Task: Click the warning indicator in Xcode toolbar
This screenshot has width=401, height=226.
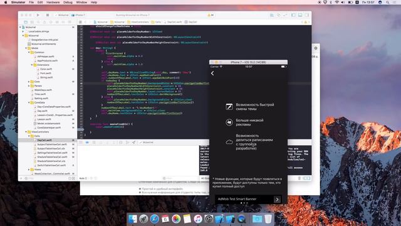Action: [x=211, y=15]
